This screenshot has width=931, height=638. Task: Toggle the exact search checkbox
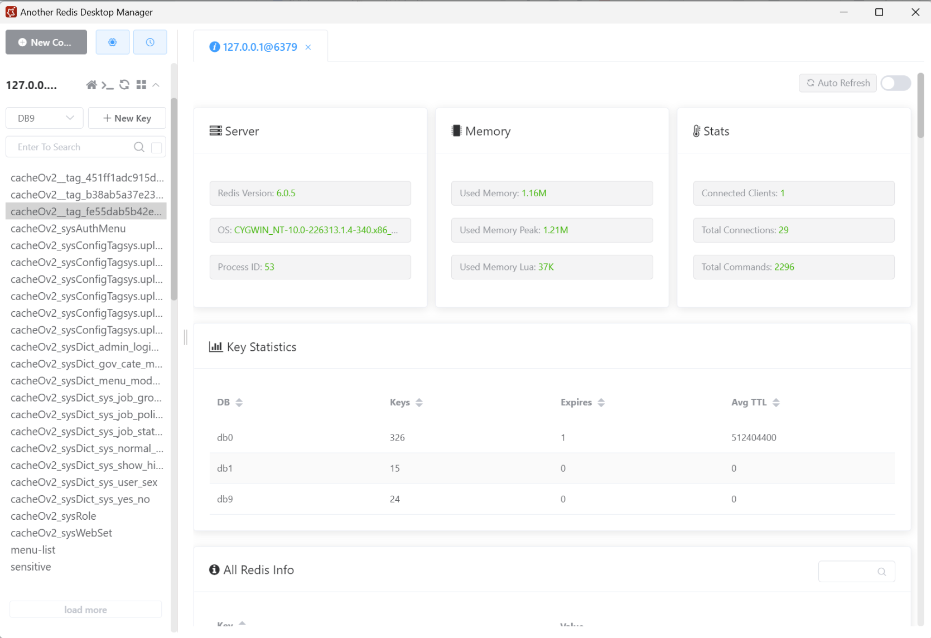coord(157,147)
